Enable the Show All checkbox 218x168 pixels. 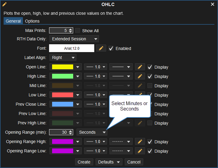78,30
